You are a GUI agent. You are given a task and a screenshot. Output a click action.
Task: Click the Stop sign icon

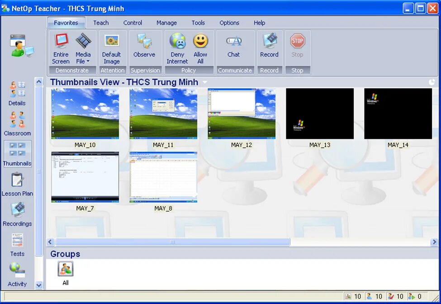(x=297, y=41)
